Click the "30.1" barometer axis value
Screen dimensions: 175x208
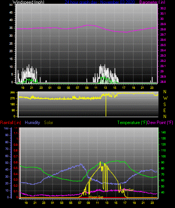pyautogui.click(x=163, y=13)
